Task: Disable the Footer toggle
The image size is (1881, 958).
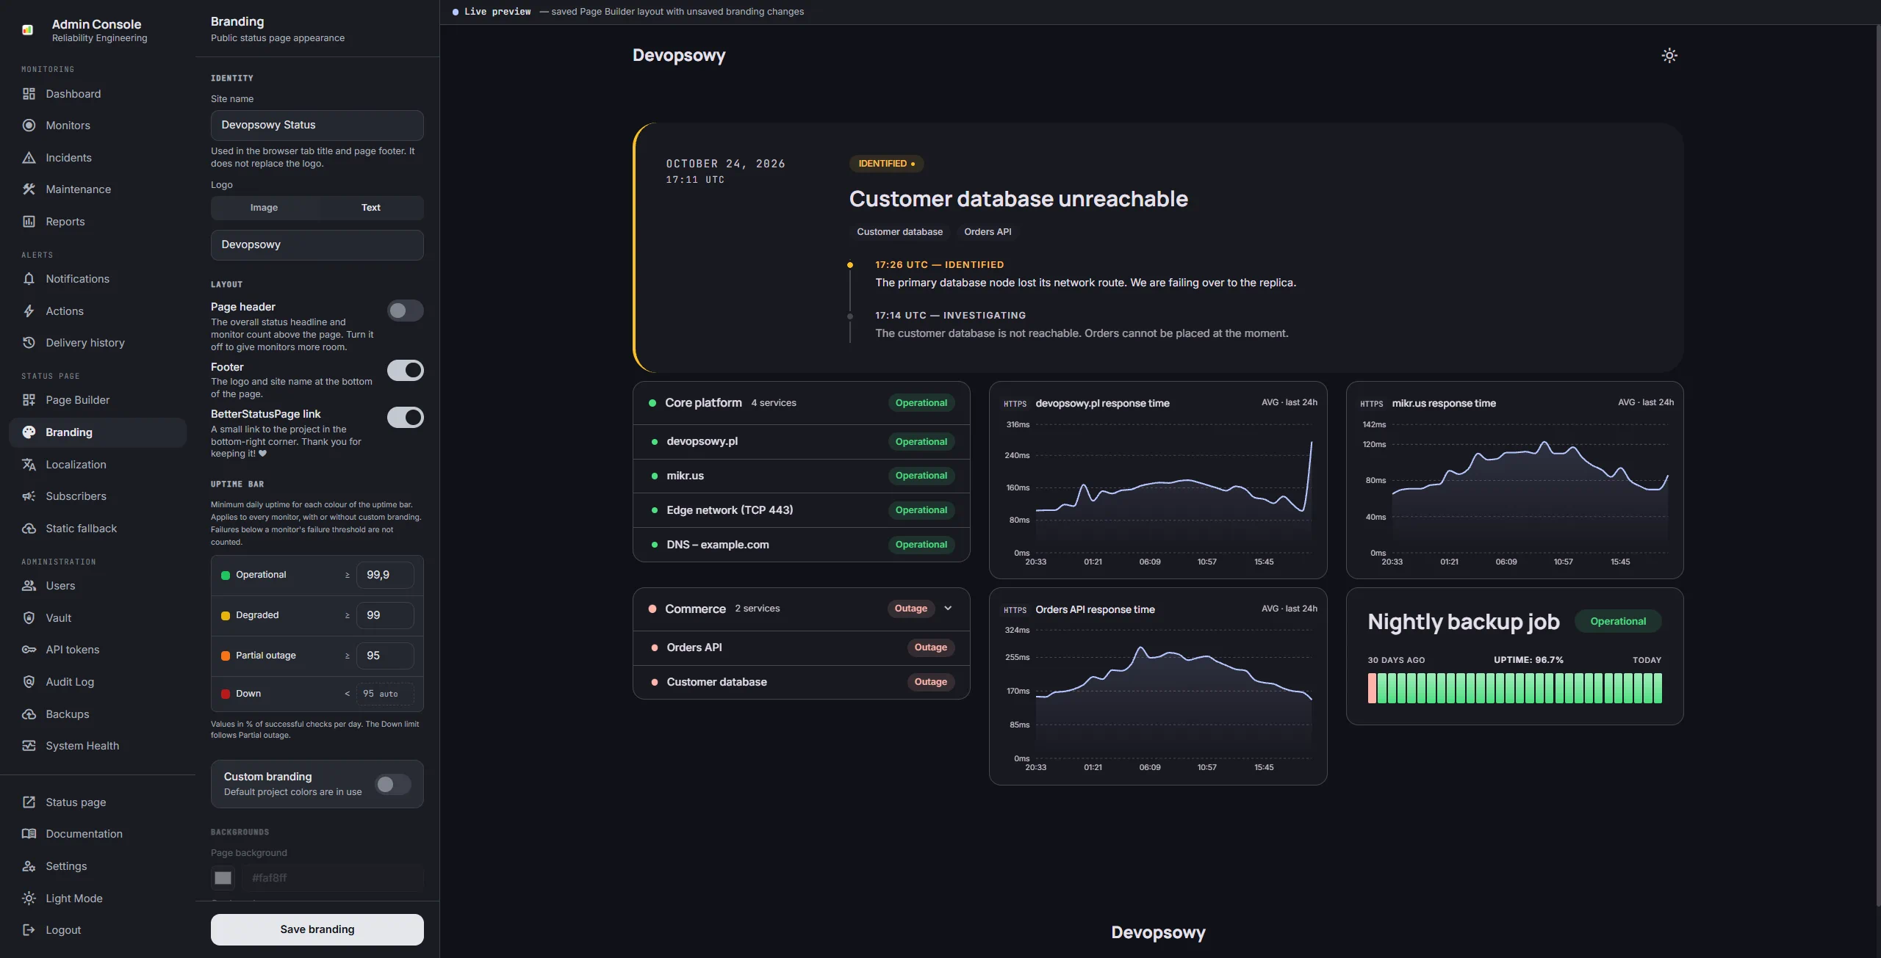Action: (x=406, y=371)
